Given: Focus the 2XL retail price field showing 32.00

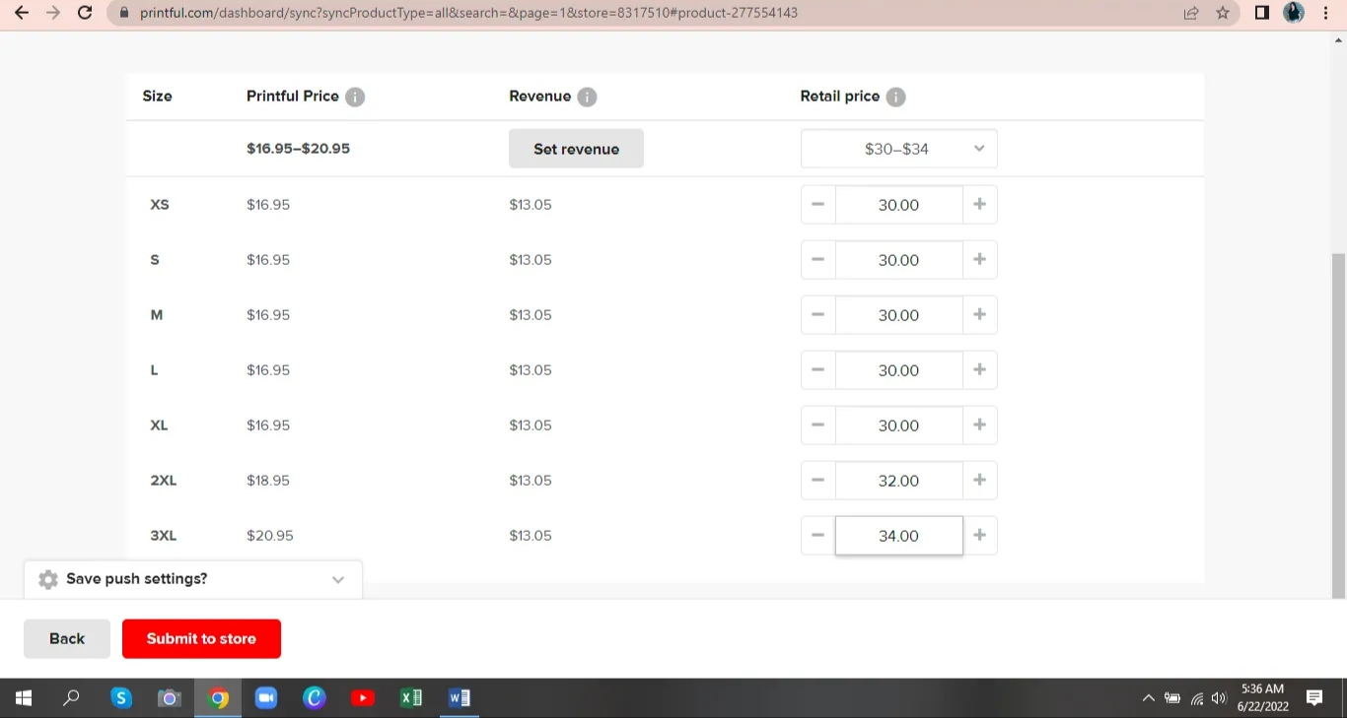Looking at the screenshot, I should 898,481.
